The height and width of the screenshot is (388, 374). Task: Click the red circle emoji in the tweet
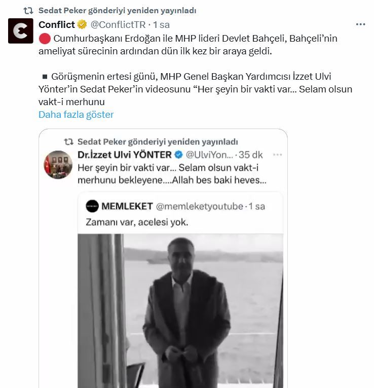(x=44, y=39)
